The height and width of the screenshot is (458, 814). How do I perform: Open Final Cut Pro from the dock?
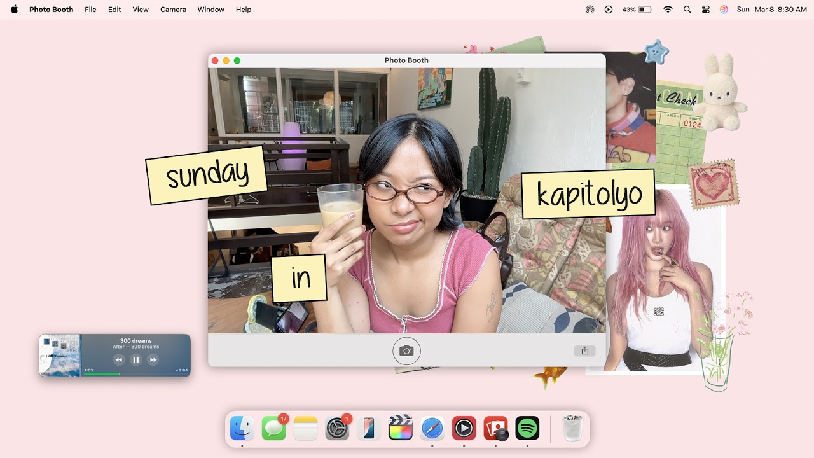point(401,428)
